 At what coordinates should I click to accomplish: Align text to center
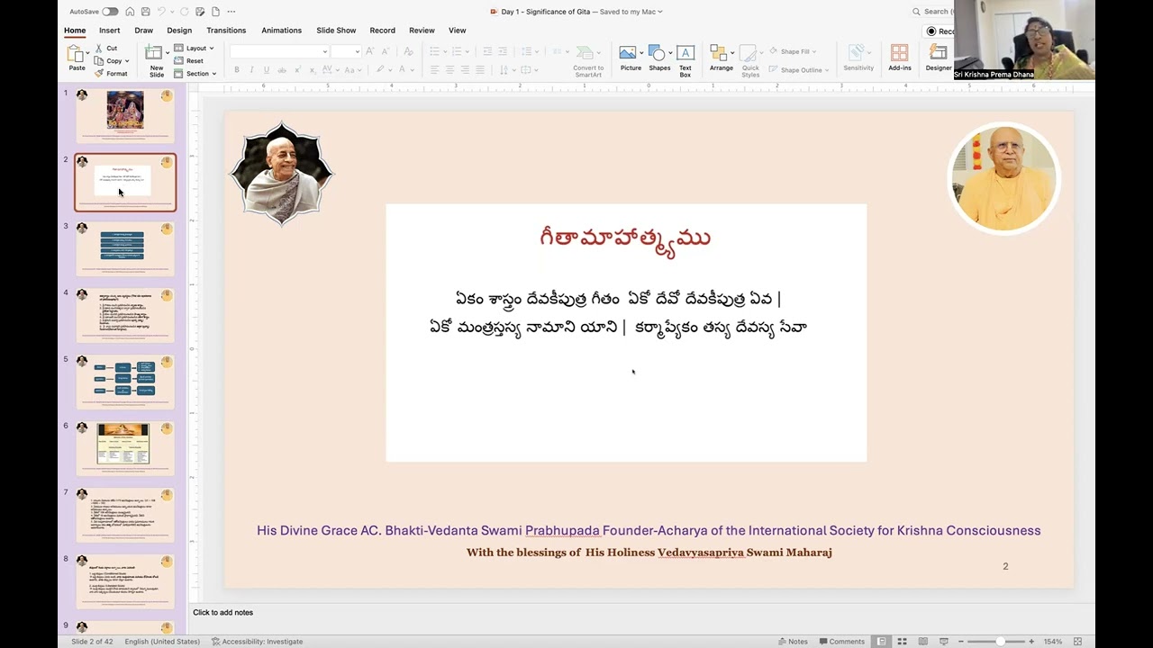[449, 69]
